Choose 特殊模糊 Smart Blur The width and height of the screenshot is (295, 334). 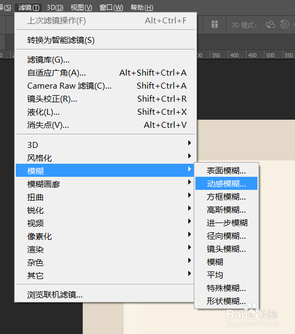point(226,288)
